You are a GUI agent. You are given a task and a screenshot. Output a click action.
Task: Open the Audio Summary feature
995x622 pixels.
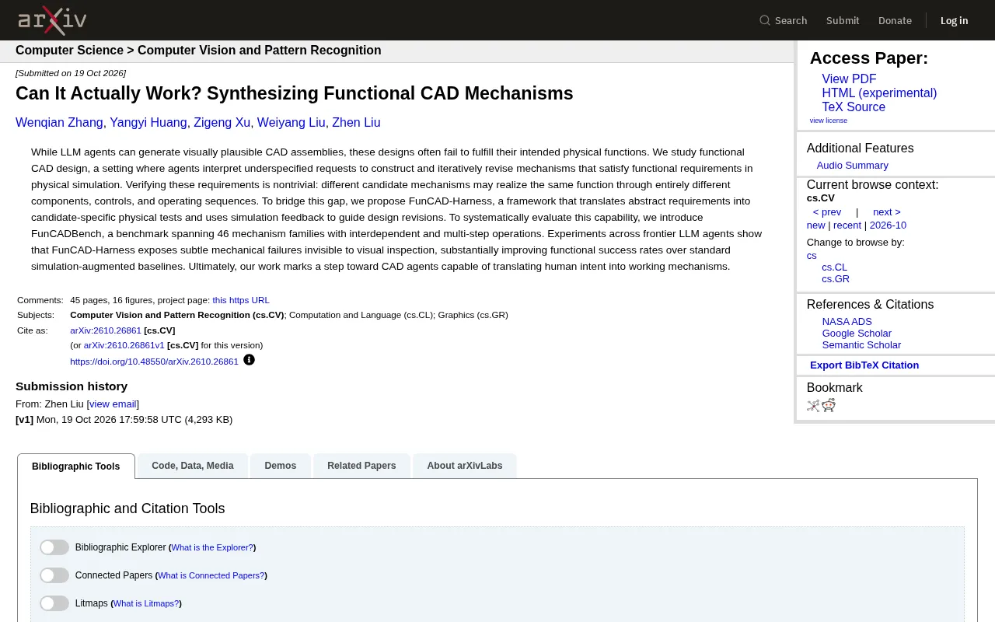[853, 166]
